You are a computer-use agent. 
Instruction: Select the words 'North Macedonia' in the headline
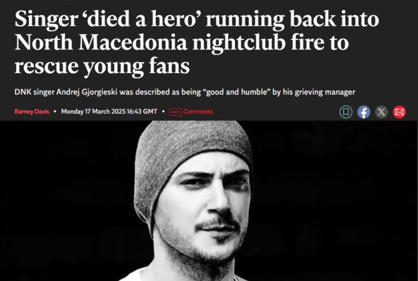coord(101,42)
